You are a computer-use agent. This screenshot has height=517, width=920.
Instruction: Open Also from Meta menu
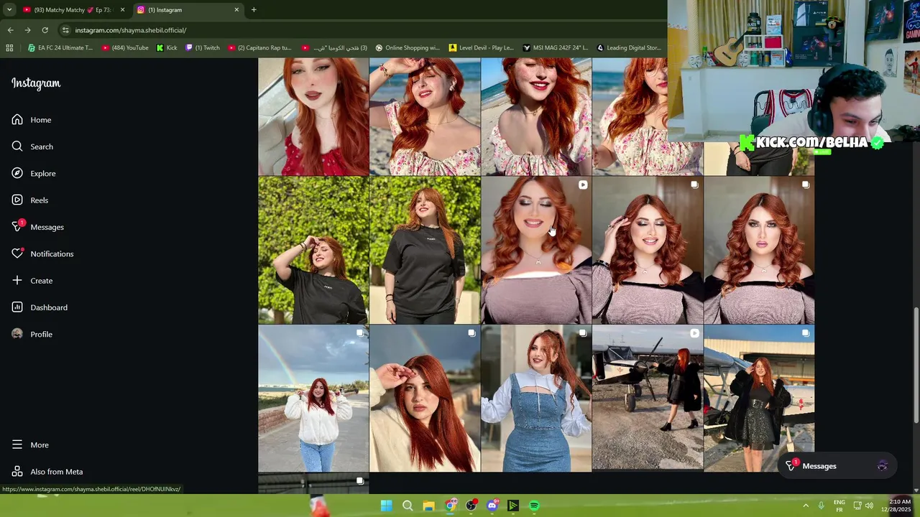47,472
